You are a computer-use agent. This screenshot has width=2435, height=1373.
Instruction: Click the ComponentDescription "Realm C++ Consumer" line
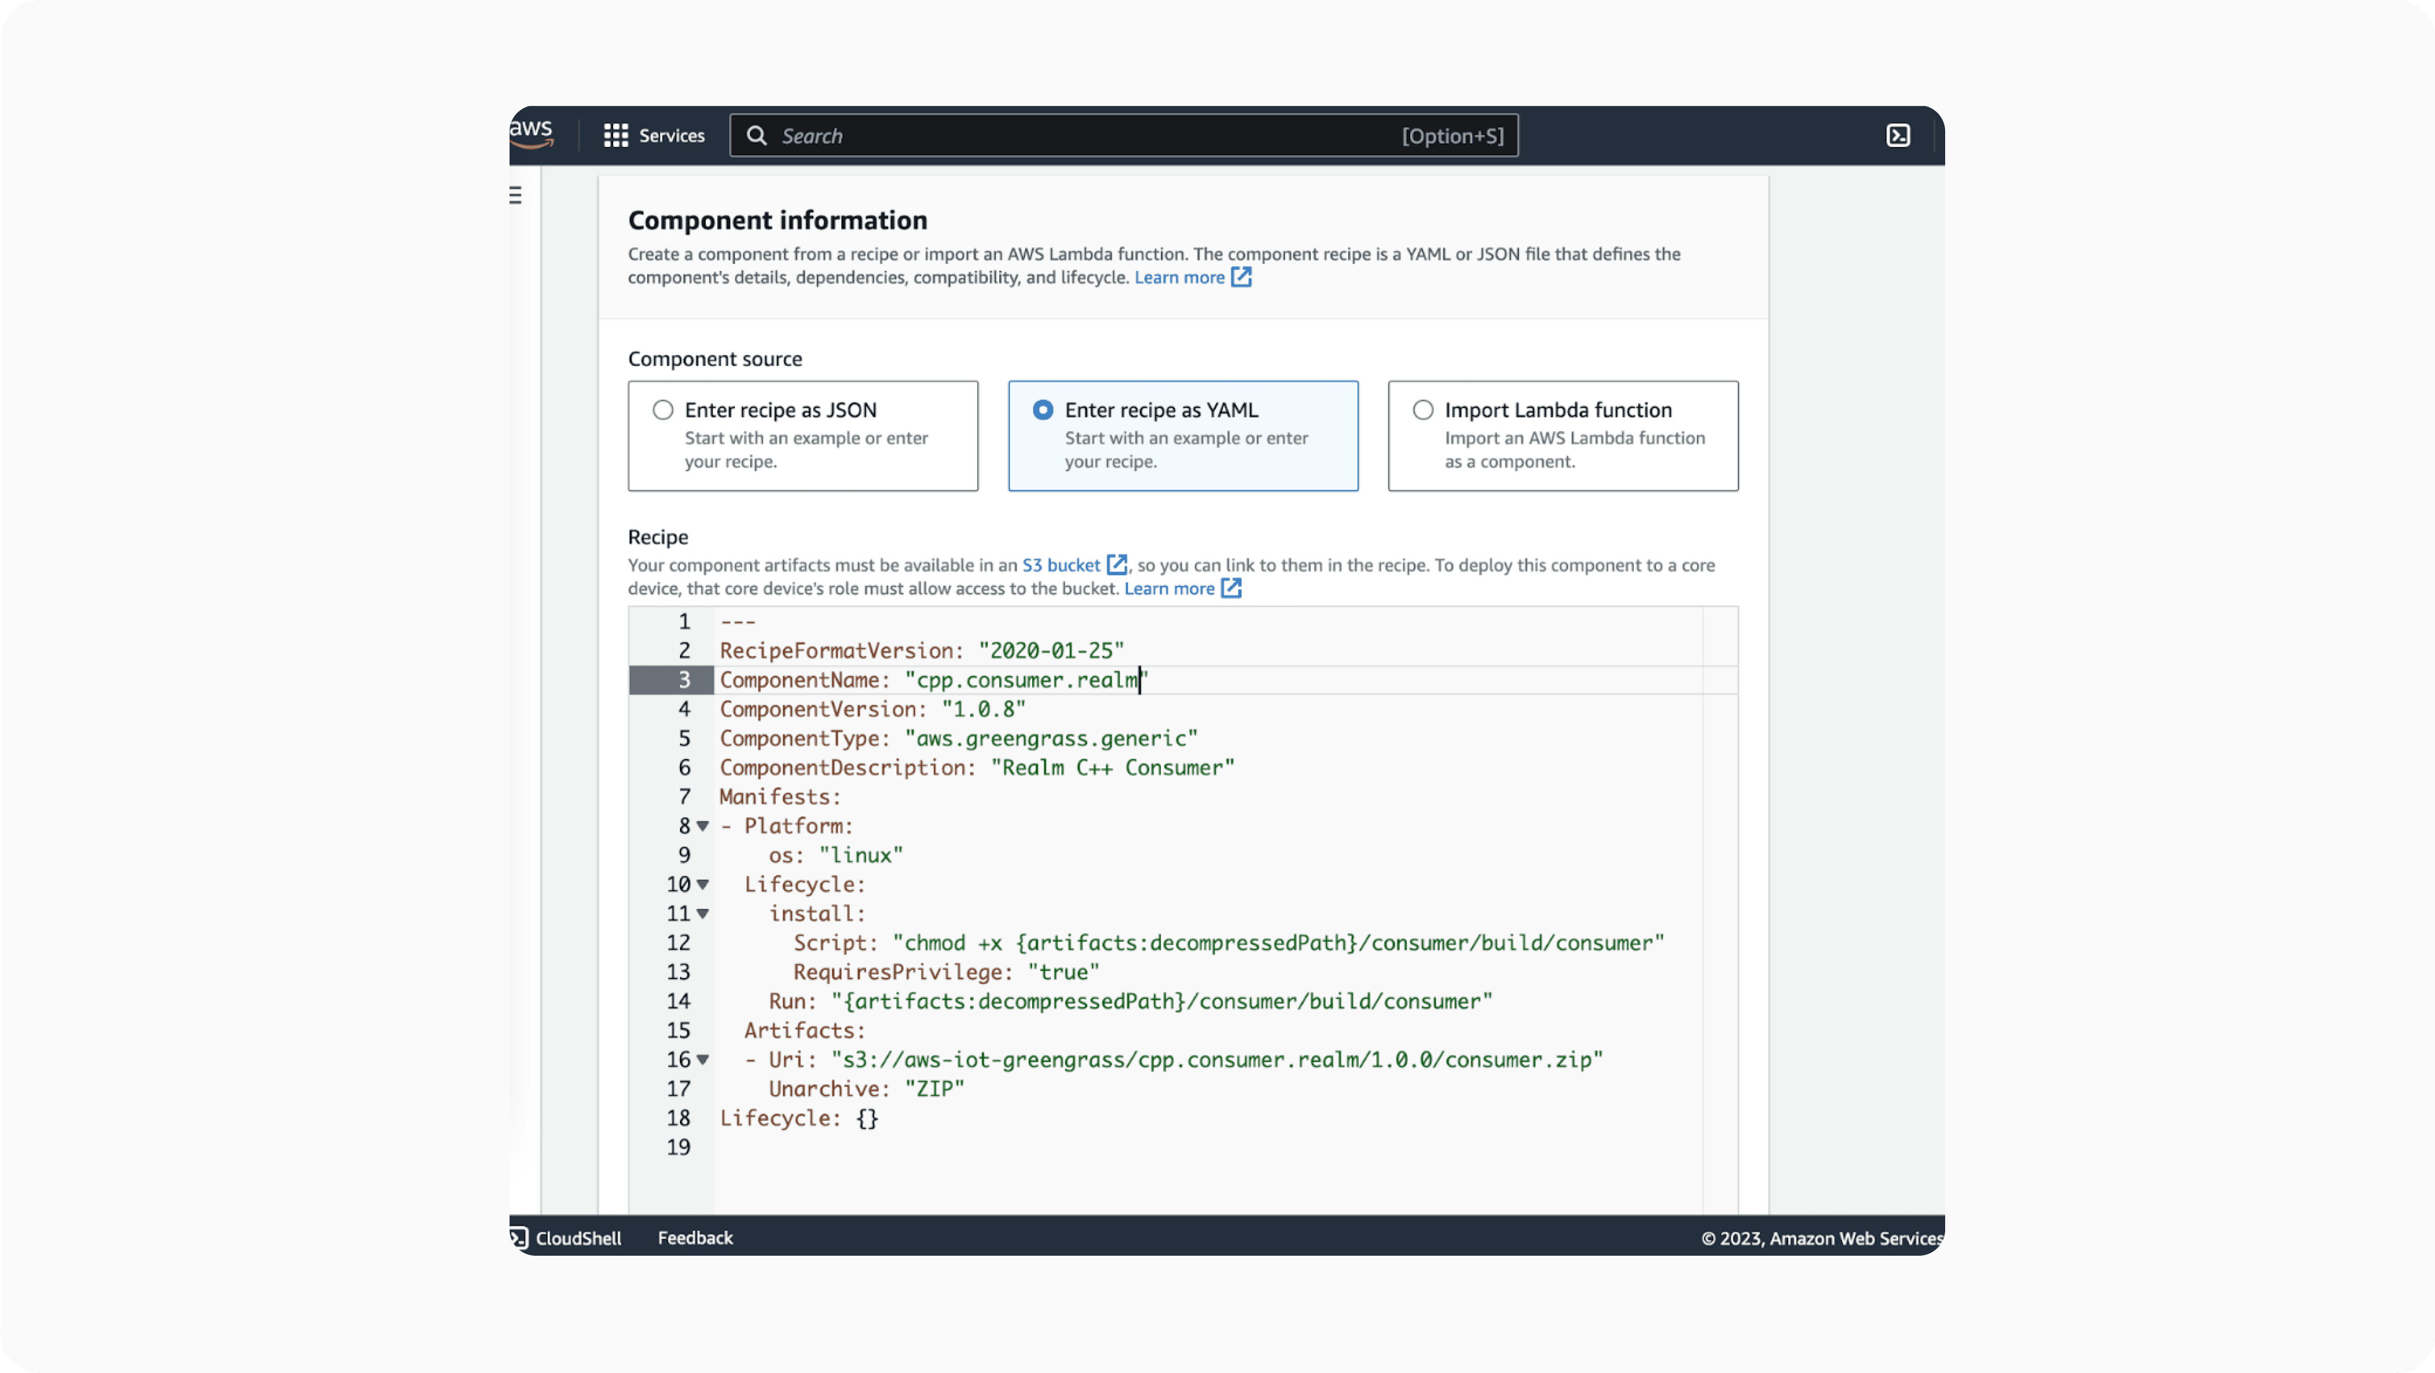click(x=978, y=768)
